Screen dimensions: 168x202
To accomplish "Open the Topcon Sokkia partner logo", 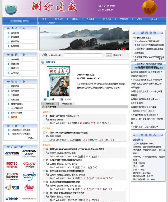I will pos(29,153).
